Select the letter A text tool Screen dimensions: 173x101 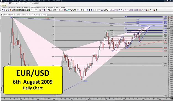point(150,10)
